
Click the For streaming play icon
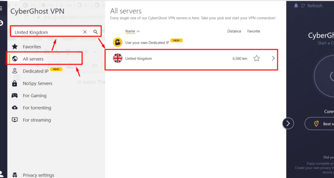coord(15,120)
